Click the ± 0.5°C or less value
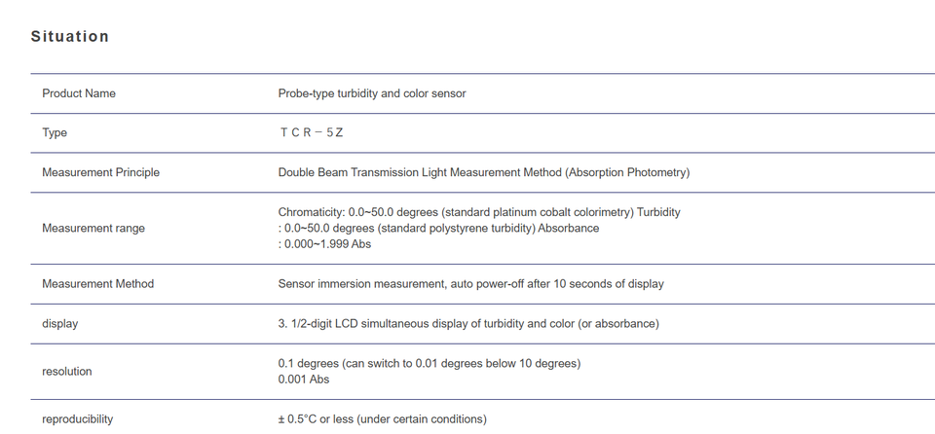 [x=382, y=419]
